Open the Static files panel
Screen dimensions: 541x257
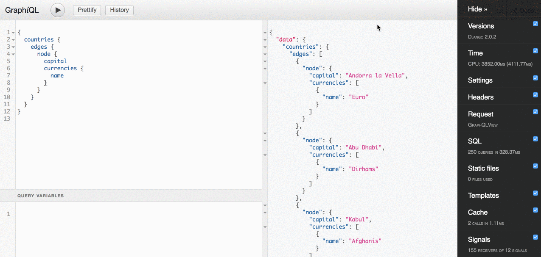click(483, 168)
